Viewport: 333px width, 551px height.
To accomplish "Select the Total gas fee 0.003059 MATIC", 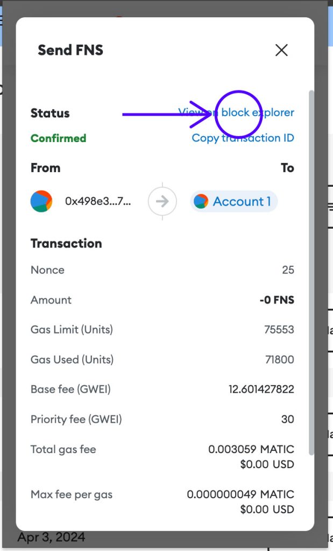I will point(251,449).
